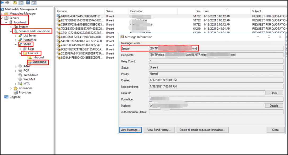Click the Client IP field
Screen dimensions: 288x155
pos(207,93)
